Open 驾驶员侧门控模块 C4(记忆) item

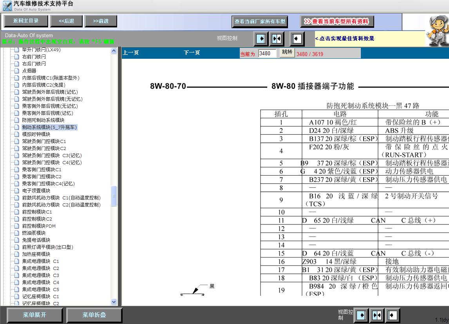pos(52,163)
